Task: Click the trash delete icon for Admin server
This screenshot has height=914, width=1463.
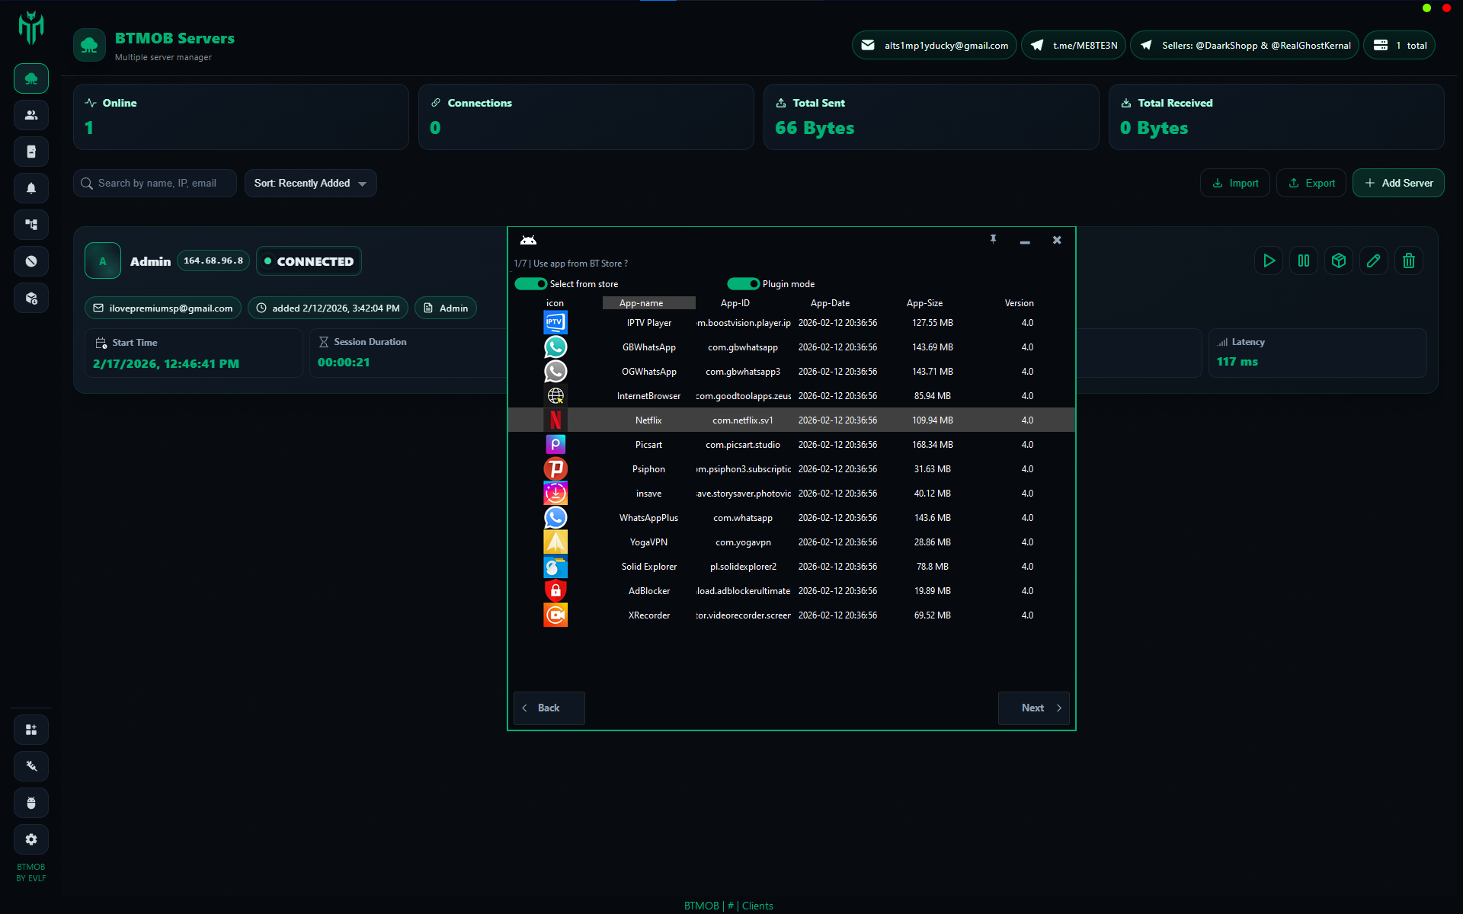Action: pyautogui.click(x=1409, y=260)
